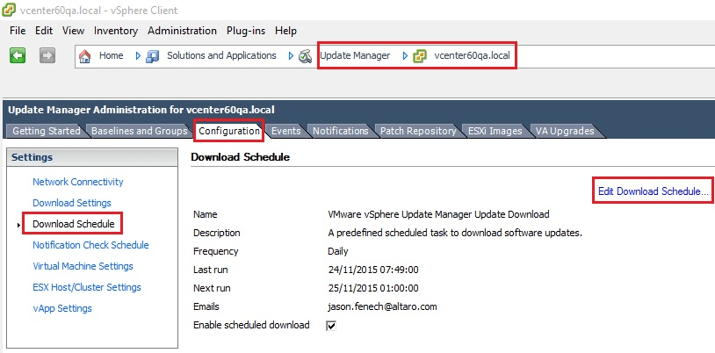Click the Daily frequency value
The height and width of the screenshot is (353, 715).
click(x=338, y=251)
